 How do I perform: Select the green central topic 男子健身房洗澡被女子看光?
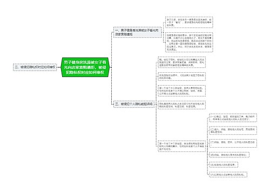(85, 67)
